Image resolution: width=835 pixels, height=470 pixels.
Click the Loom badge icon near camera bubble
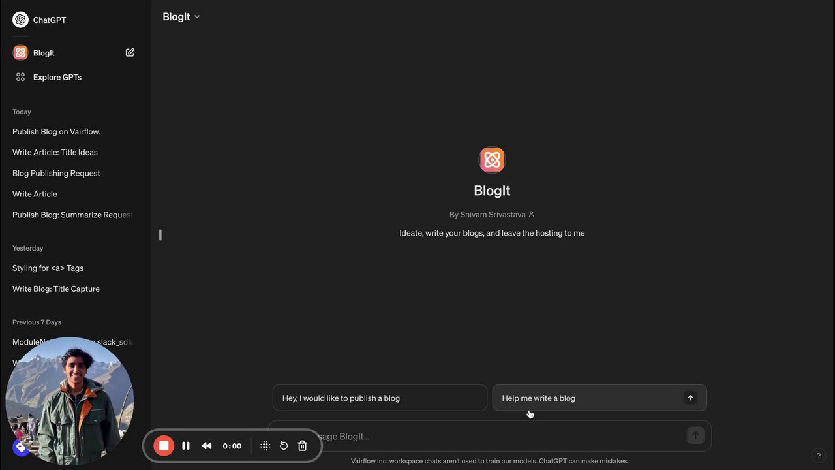tap(21, 447)
